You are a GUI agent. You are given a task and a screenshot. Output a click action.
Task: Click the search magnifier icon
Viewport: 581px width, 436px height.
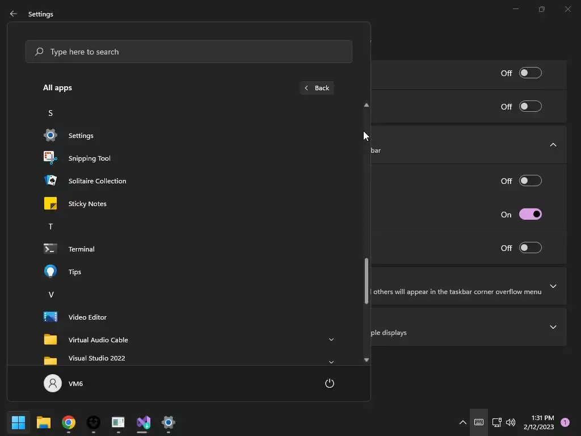click(39, 52)
